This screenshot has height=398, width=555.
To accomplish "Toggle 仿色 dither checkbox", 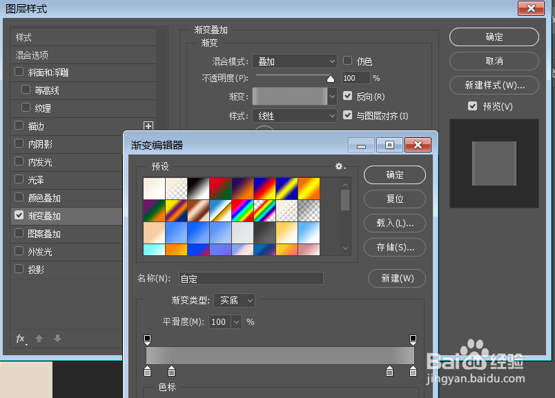I will coord(348,61).
